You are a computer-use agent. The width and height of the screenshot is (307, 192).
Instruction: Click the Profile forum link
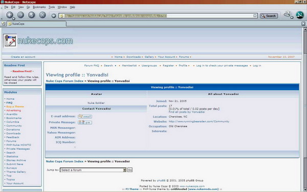pyautogui.click(x=183, y=66)
